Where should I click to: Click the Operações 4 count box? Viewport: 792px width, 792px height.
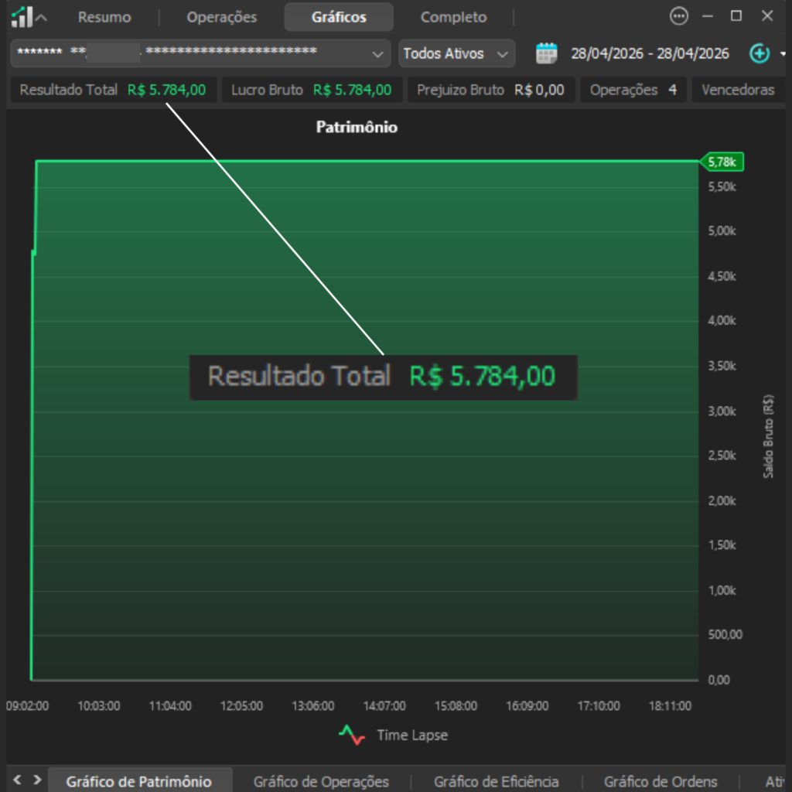tap(633, 90)
